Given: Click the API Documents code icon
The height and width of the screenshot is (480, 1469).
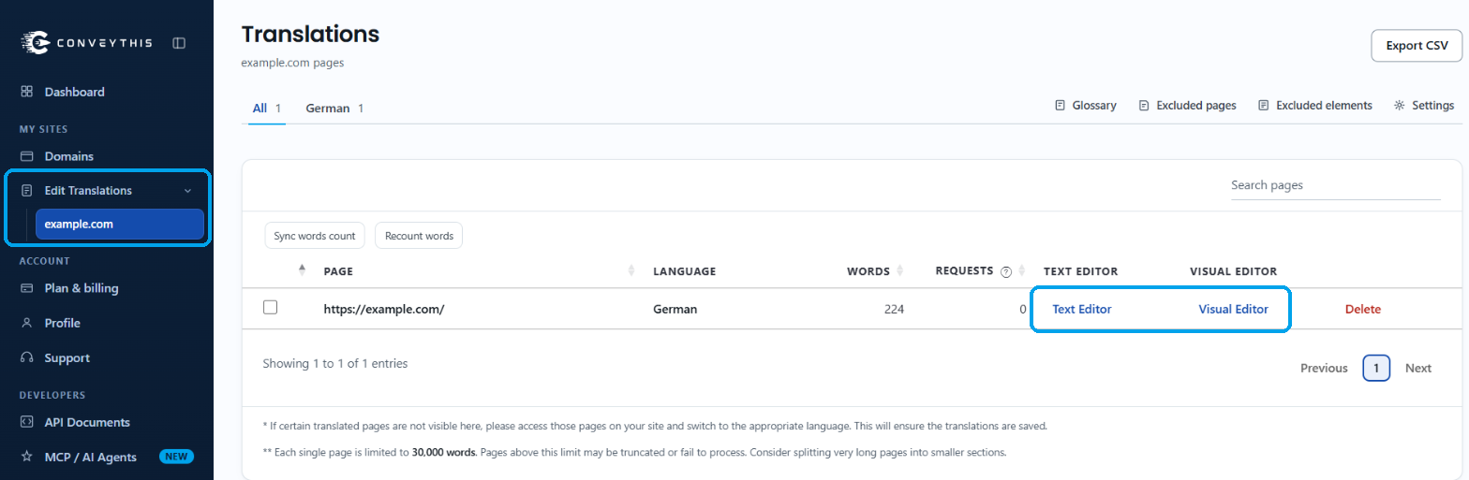Looking at the screenshot, I should click(26, 422).
